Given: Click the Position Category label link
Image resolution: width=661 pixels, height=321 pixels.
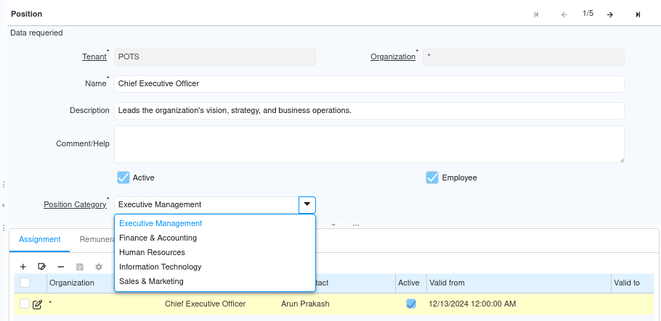Looking at the screenshot, I should pyautogui.click(x=75, y=204).
